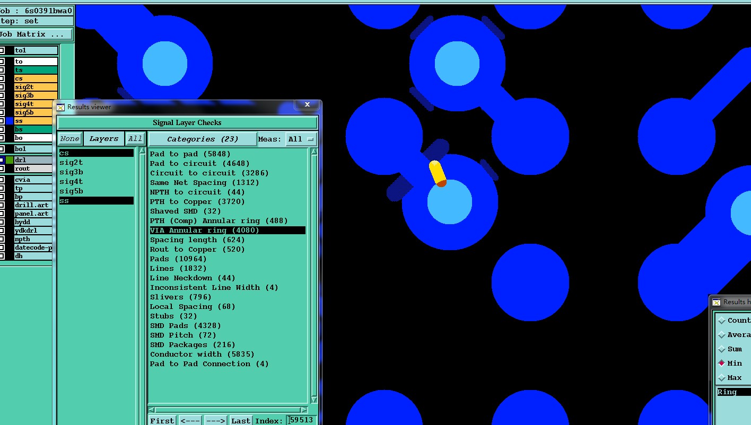Image resolution: width=751 pixels, height=425 pixels.
Task: Jump to Last result
Action: pos(241,420)
